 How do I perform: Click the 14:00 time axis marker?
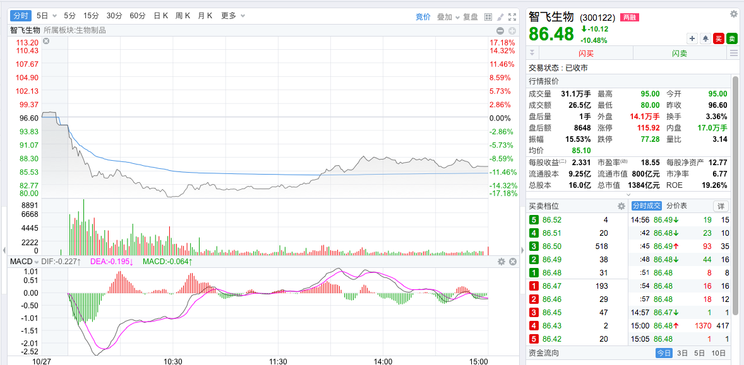click(x=383, y=361)
